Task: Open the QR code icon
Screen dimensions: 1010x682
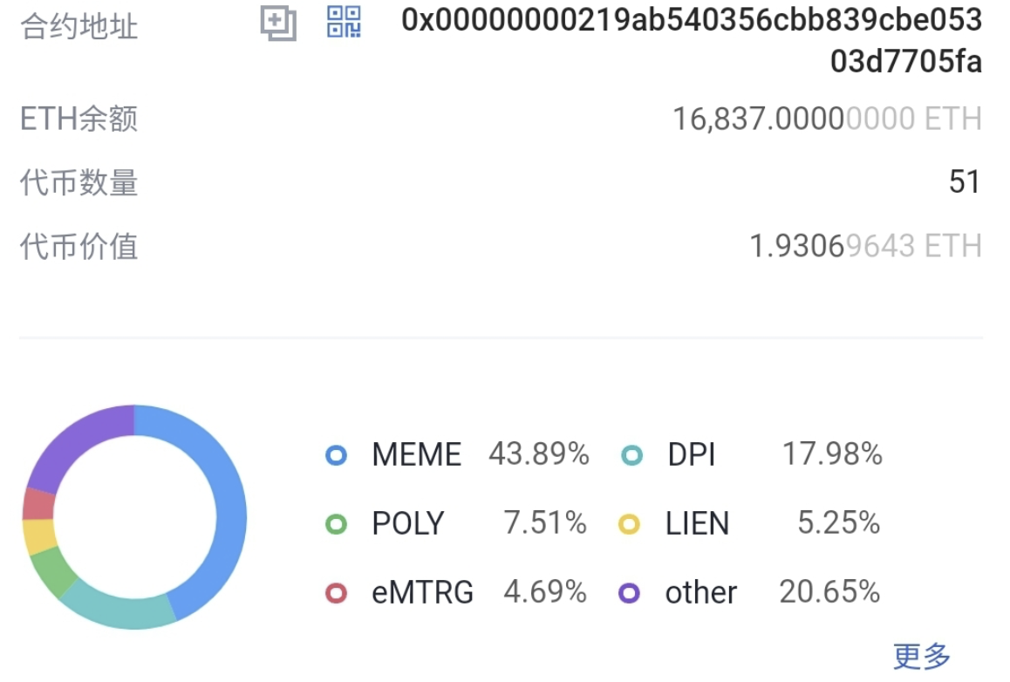Action: coord(344,22)
